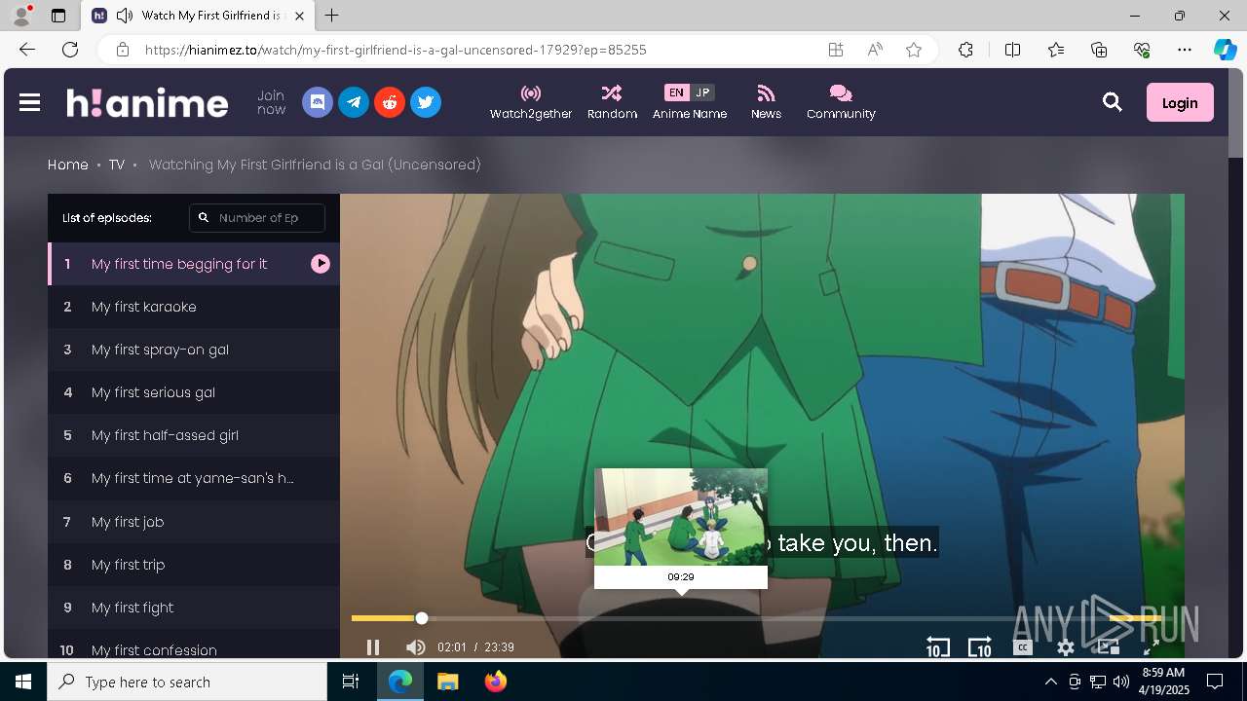1247x701 pixels.
Task: Select episode 1 My first time begging for it
Action: 194,264
